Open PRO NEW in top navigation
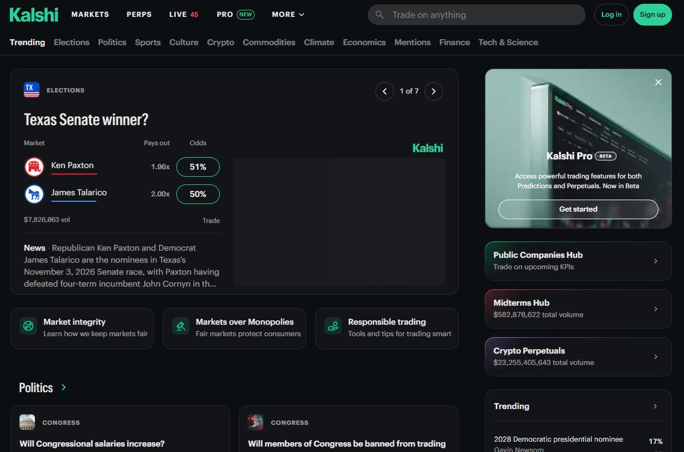The width and height of the screenshot is (684, 452). 235,15
